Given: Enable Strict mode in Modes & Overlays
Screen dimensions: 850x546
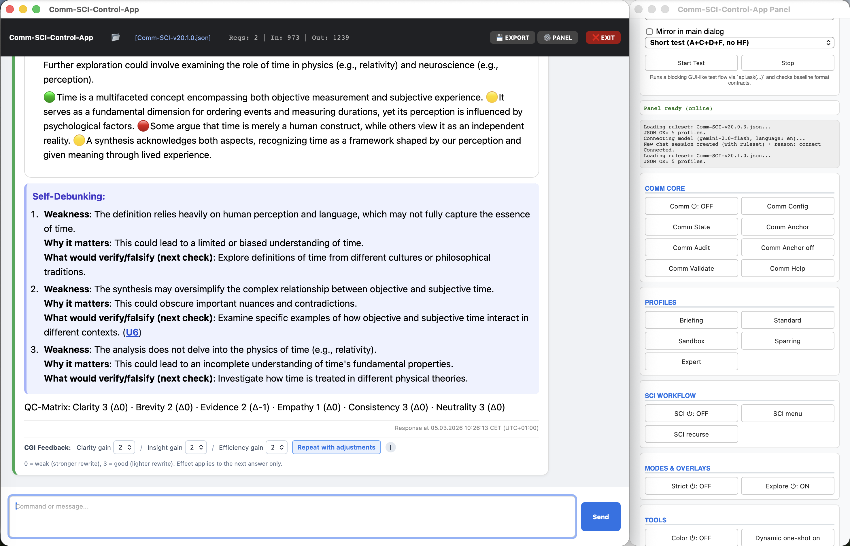Looking at the screenshot, I should (x=691, y=486).
